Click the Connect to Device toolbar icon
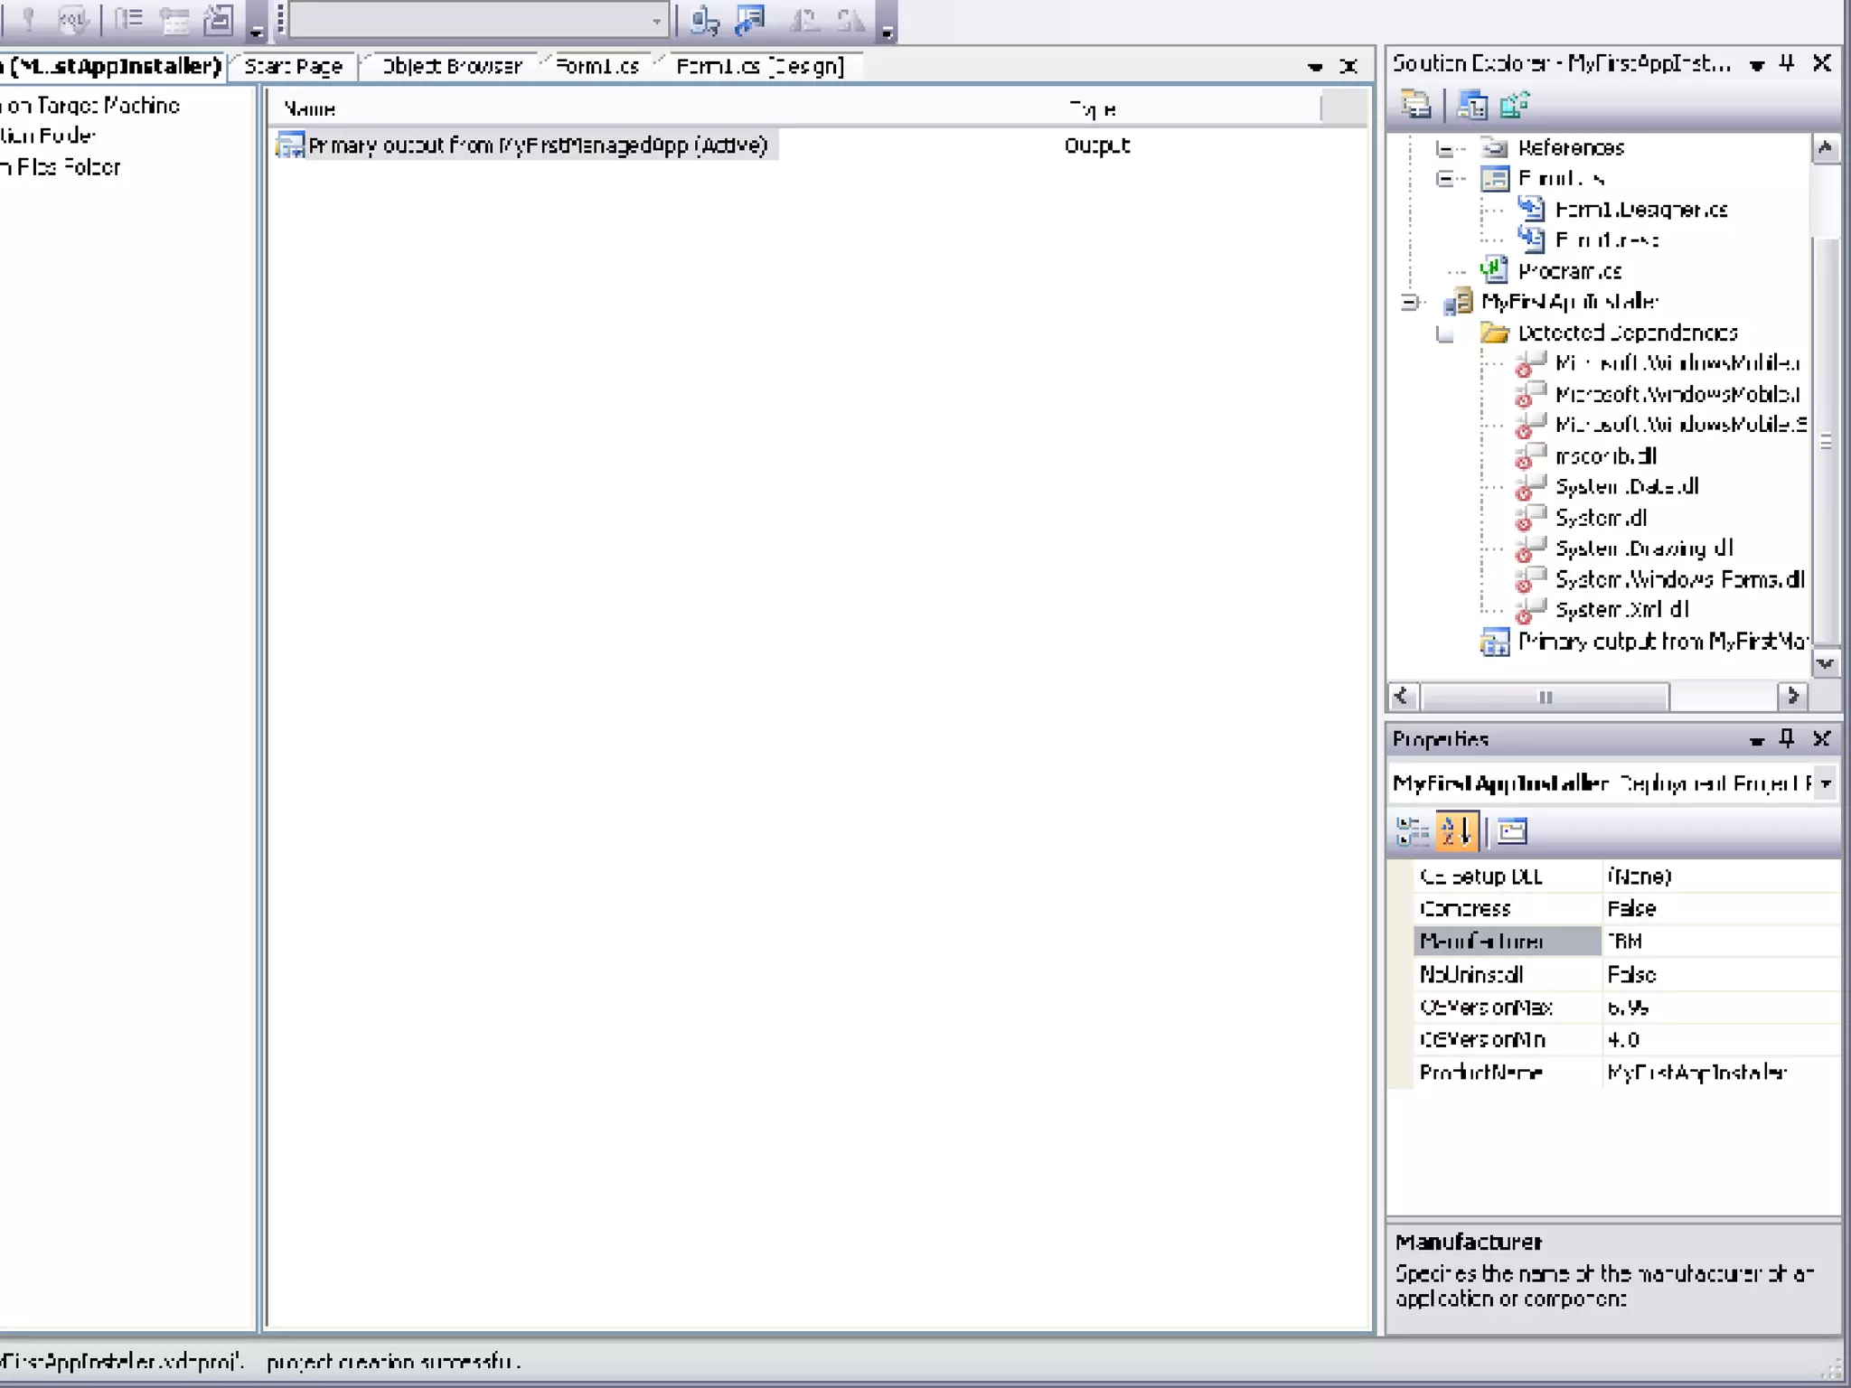The image size is (1851, 1388). click(x=704, y=20)
